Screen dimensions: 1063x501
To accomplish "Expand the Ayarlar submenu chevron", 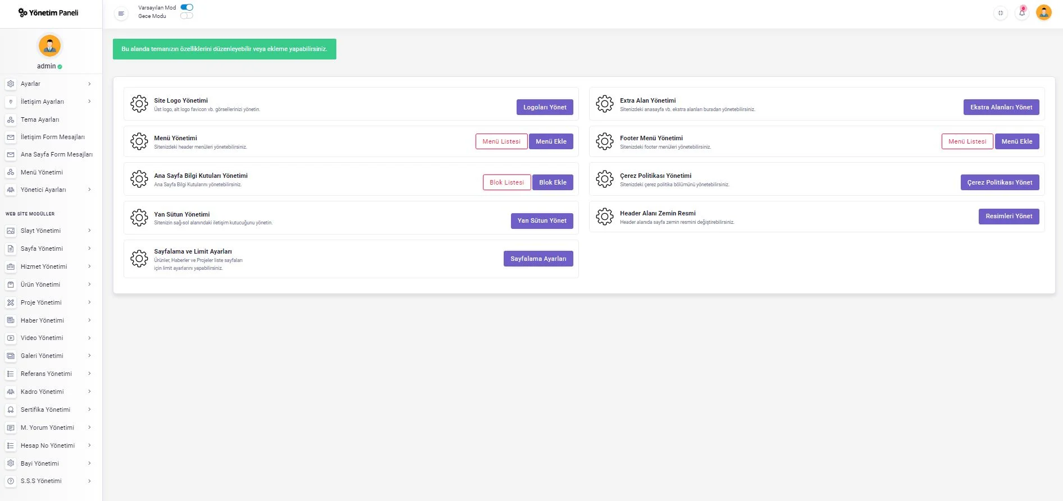I will click(89, 84).
